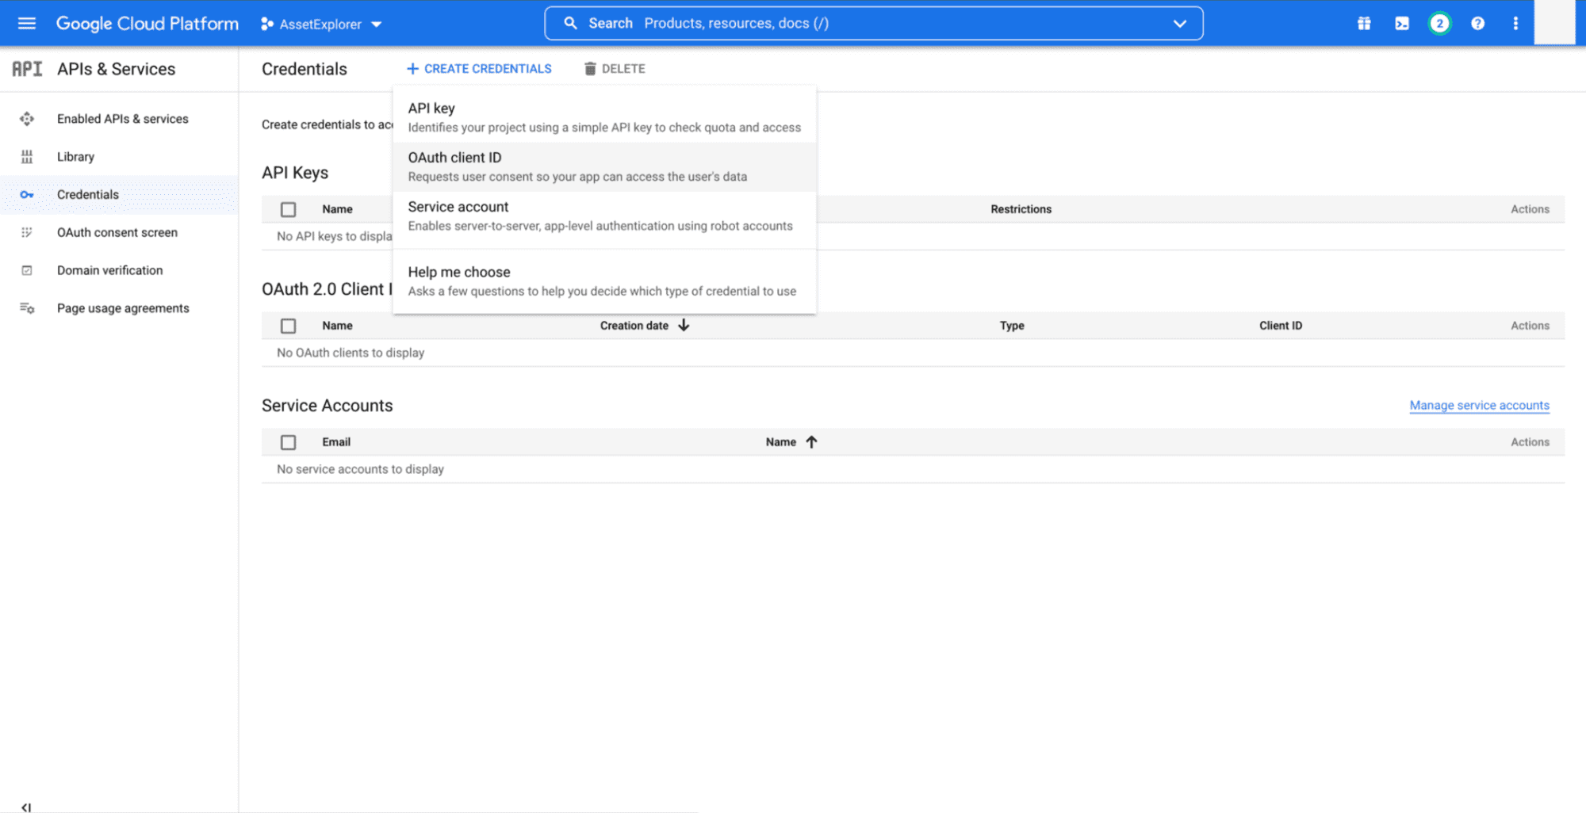
Task: Expand the search bar dropdown arrow
Action: click(1179, 24)
